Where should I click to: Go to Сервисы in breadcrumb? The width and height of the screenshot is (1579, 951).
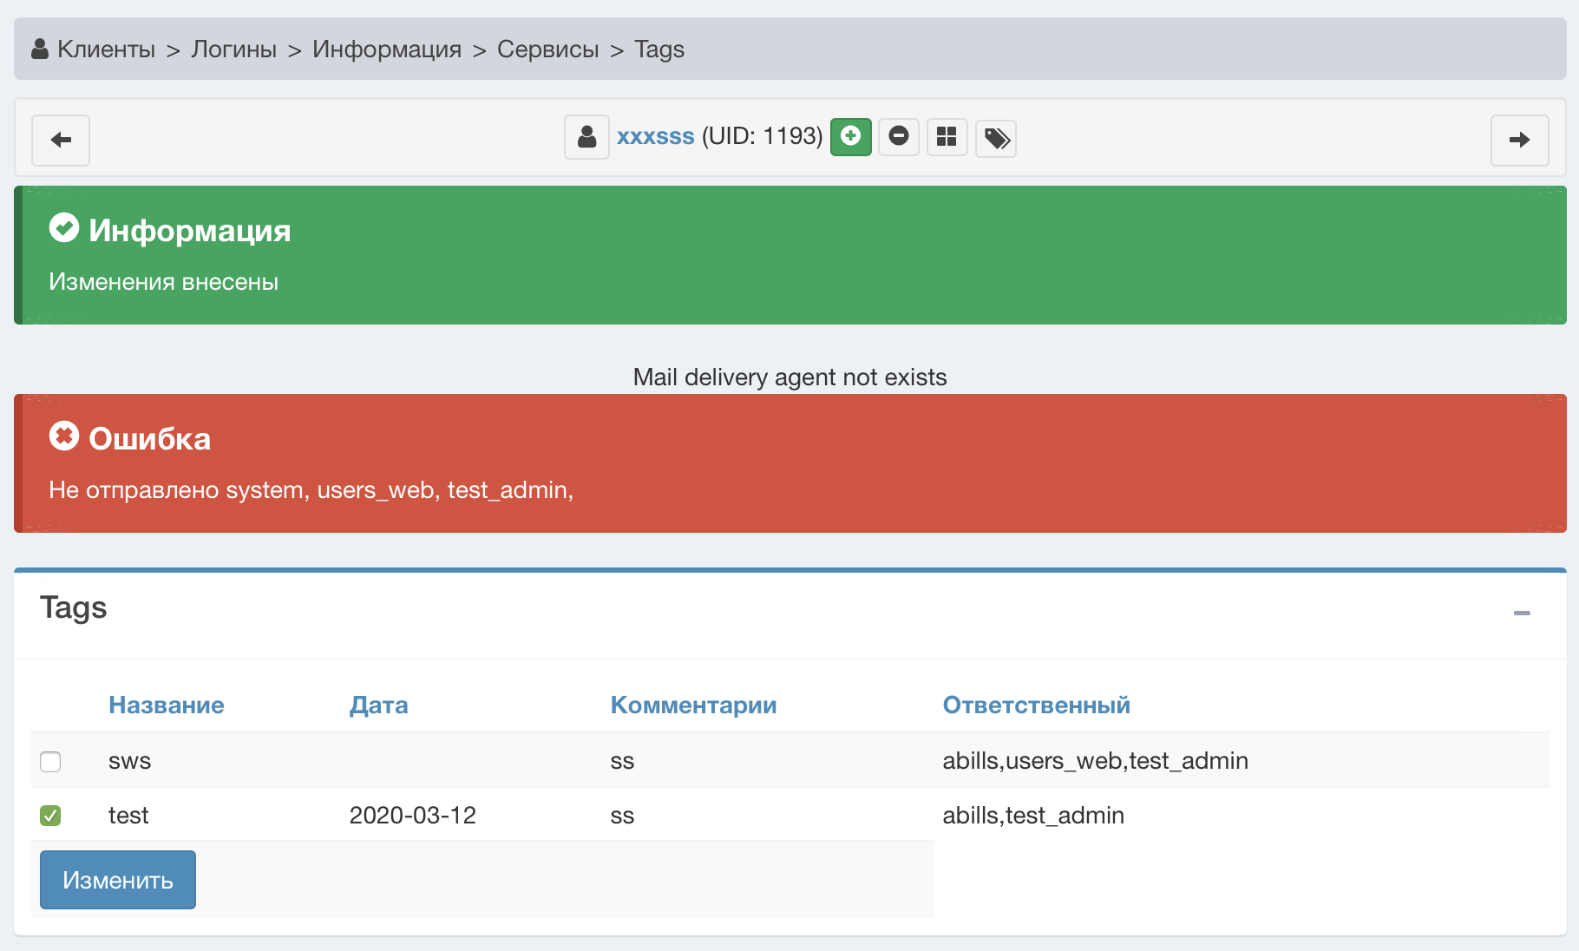pos(547,49)
